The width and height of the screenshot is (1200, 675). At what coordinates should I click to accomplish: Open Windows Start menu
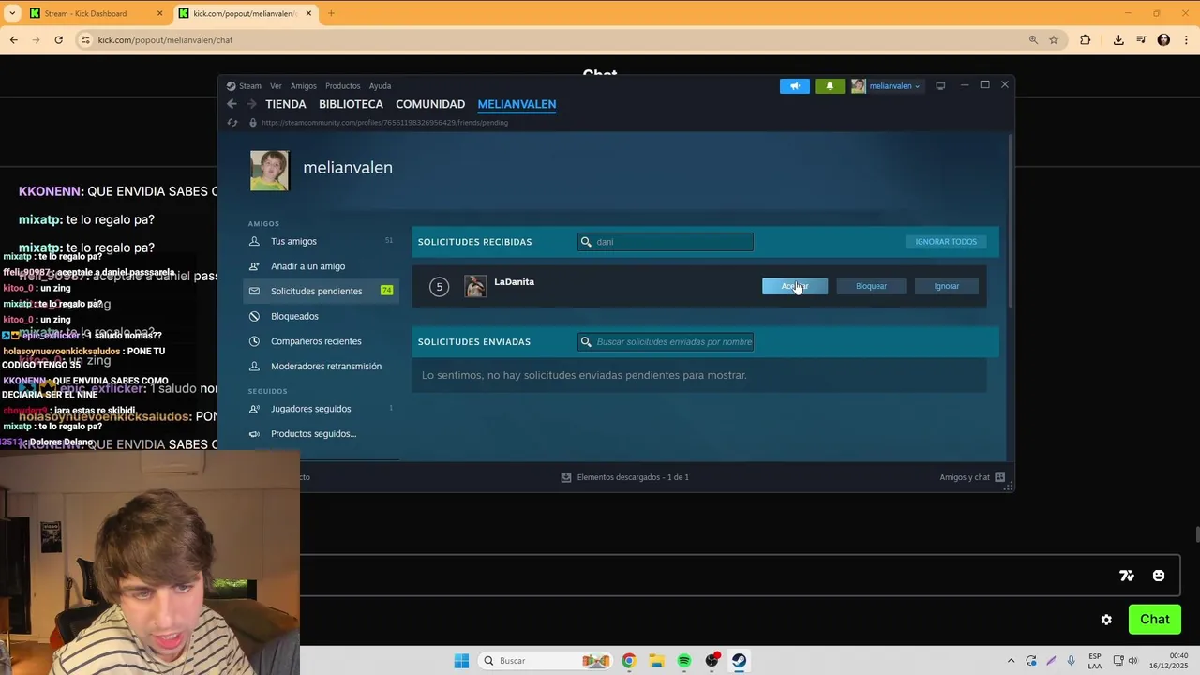click(461, 661)
